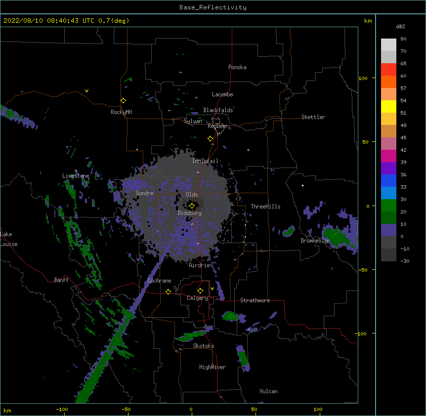This screenshot has width=426, height=416.
Task: Click the yellow diamond marker above Calgary label
Action: 200,291
